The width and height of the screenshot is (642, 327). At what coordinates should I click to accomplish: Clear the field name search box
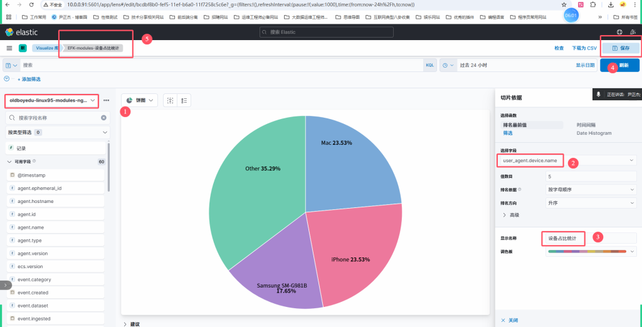point(103,118)
